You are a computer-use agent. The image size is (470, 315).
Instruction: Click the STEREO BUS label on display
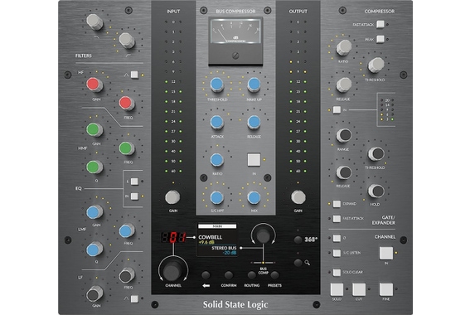(224, 248)
